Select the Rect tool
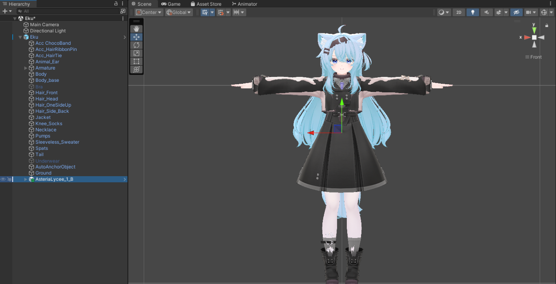 tap(136, 61)
